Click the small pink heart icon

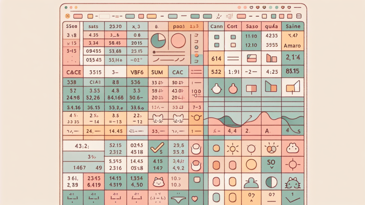point(195,198)
